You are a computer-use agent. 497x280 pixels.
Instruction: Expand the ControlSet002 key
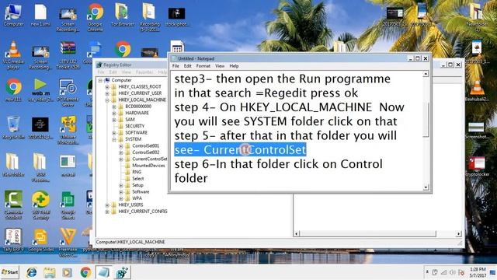pos(121,152)
